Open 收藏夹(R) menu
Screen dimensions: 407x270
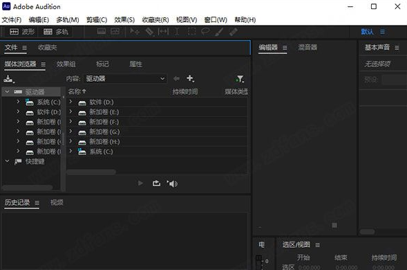155,20
